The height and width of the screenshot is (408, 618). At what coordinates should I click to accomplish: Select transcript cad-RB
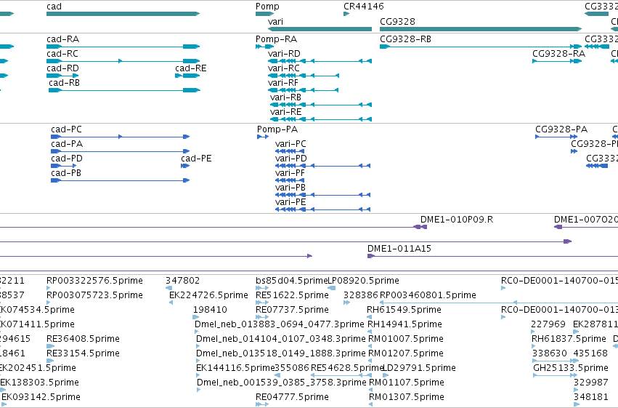coord(125,90)
